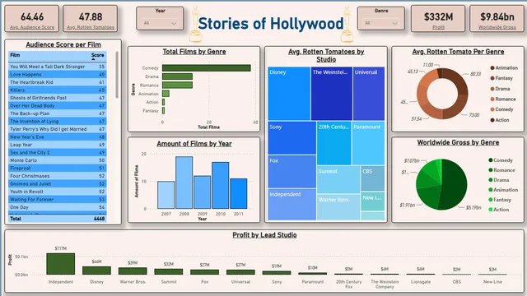527x296 pixels.
Task: Click Comedy legend in Worldwide Gross pie
Action: point(501,160)
